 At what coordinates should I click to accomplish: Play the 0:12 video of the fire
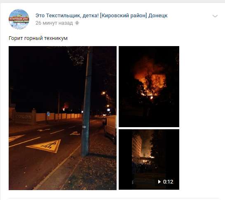149,159
